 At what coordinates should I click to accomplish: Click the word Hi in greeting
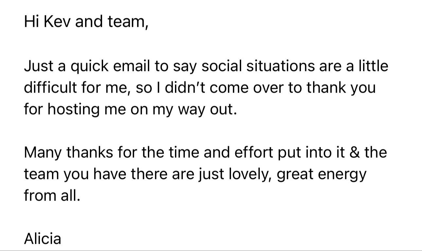pyautogui.click(x=31, y=21)
